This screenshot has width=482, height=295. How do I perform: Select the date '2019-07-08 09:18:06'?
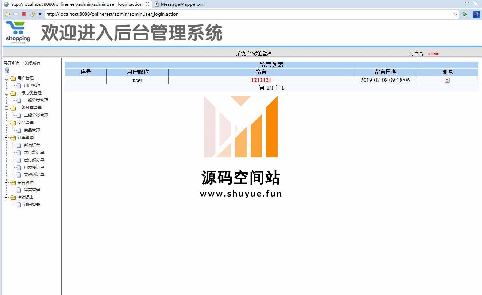tap(385, 80)
